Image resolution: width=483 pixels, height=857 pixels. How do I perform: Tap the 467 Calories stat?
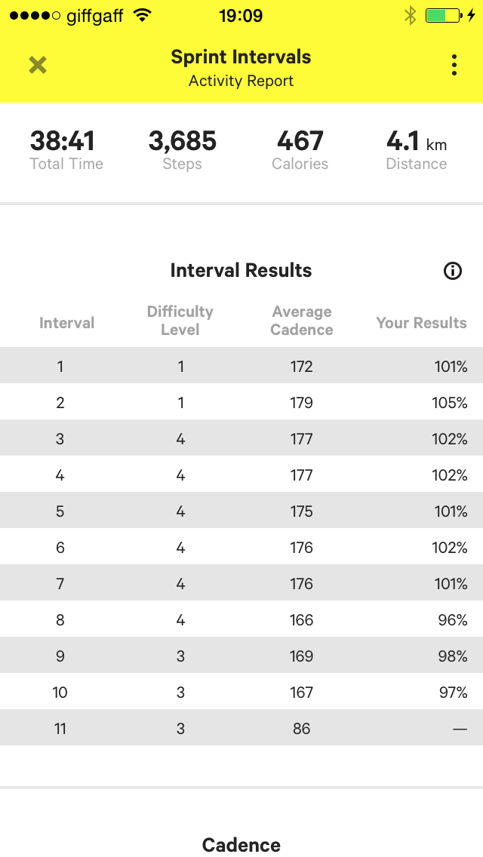[300, 149]
